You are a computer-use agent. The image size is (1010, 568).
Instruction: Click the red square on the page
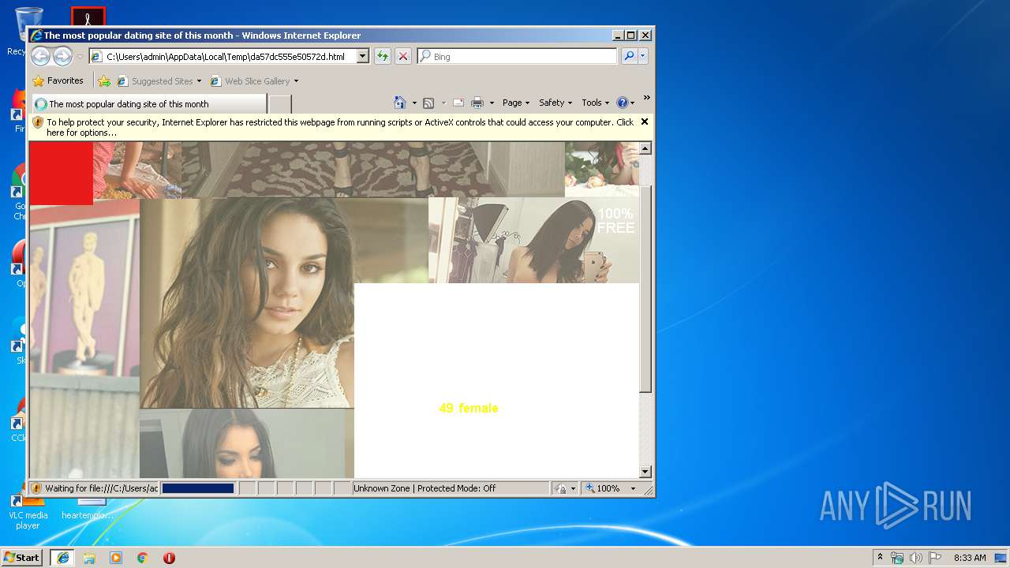pos(61,173)
